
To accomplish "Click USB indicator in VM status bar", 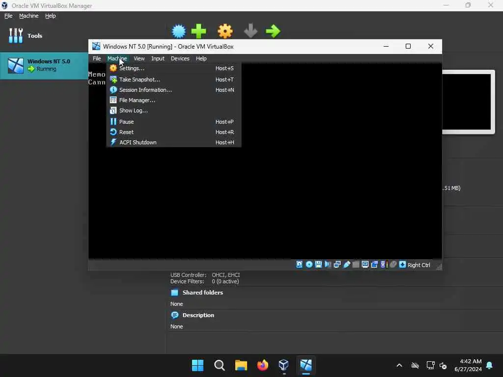I will click(x=346, y=265).
